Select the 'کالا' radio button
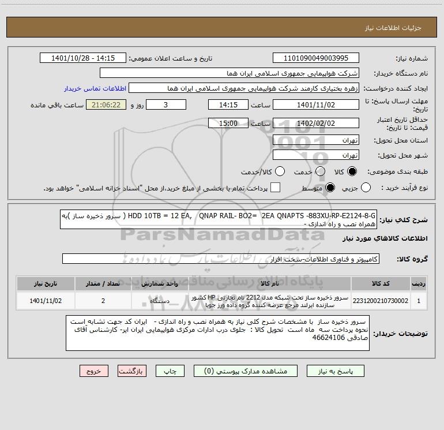444x430 pixels. tap(352, 172)
